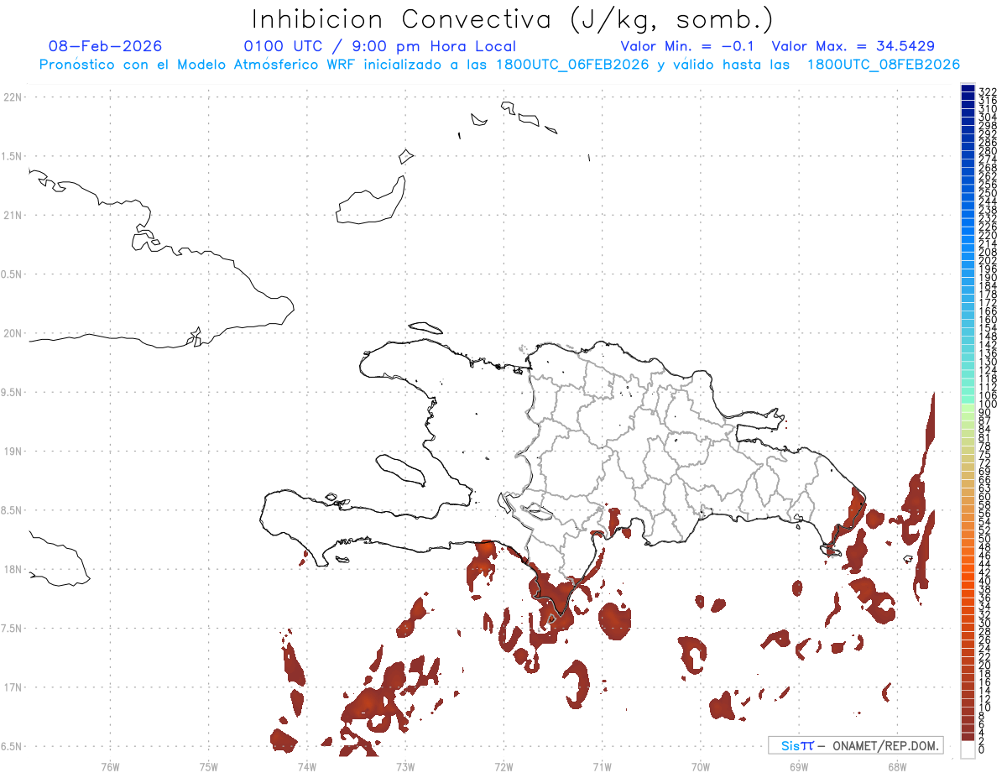Click the '76W' longitude label

[110, 766]
